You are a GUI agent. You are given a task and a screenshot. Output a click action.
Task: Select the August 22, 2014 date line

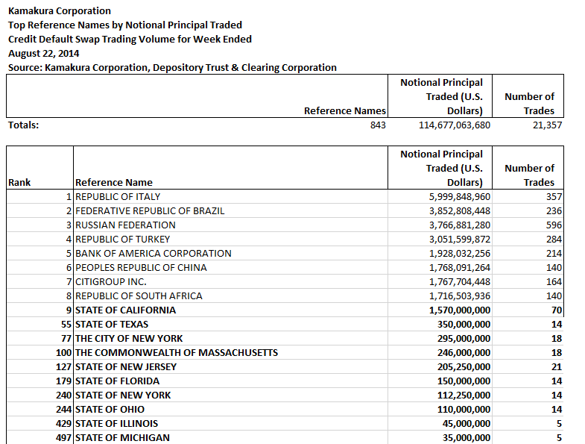pos(44,54)
